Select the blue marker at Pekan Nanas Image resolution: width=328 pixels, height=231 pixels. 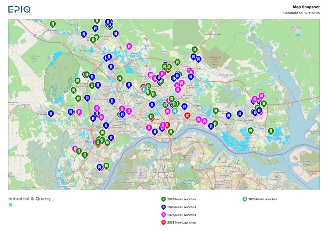tap(51, 113)
